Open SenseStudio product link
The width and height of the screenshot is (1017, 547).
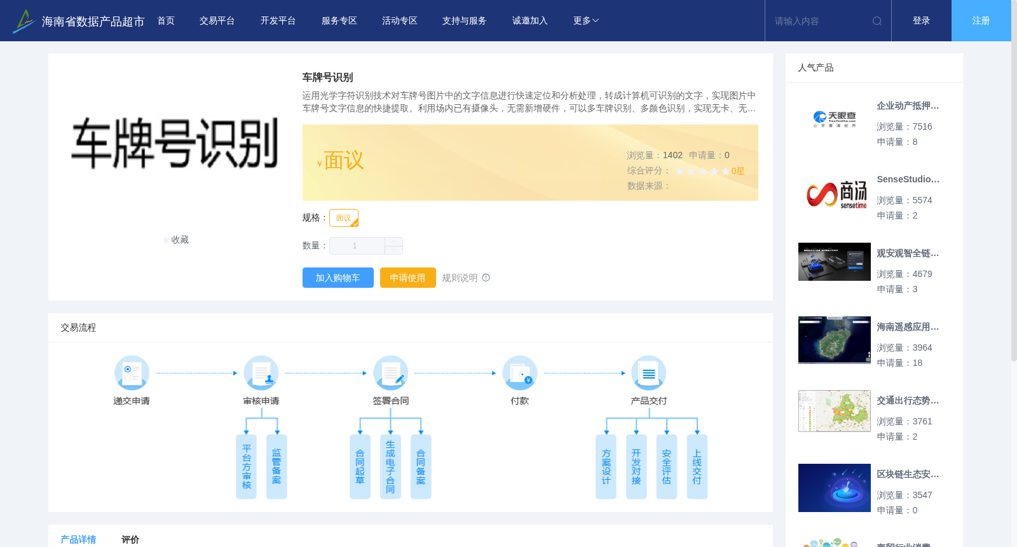pos(908,180)
